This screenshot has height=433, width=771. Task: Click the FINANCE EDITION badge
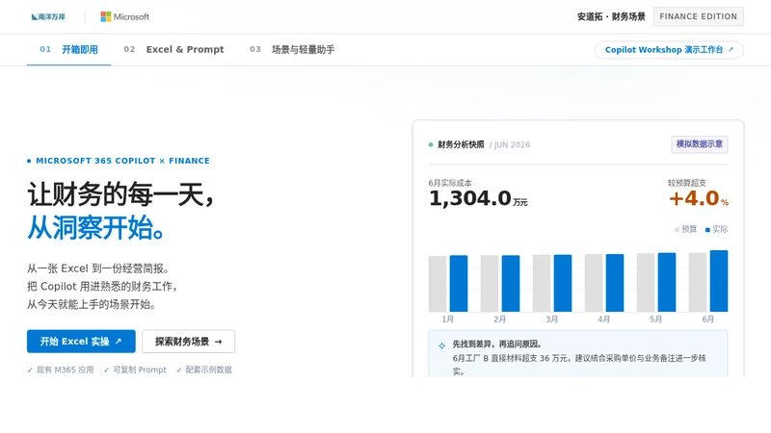pos(698,16)
